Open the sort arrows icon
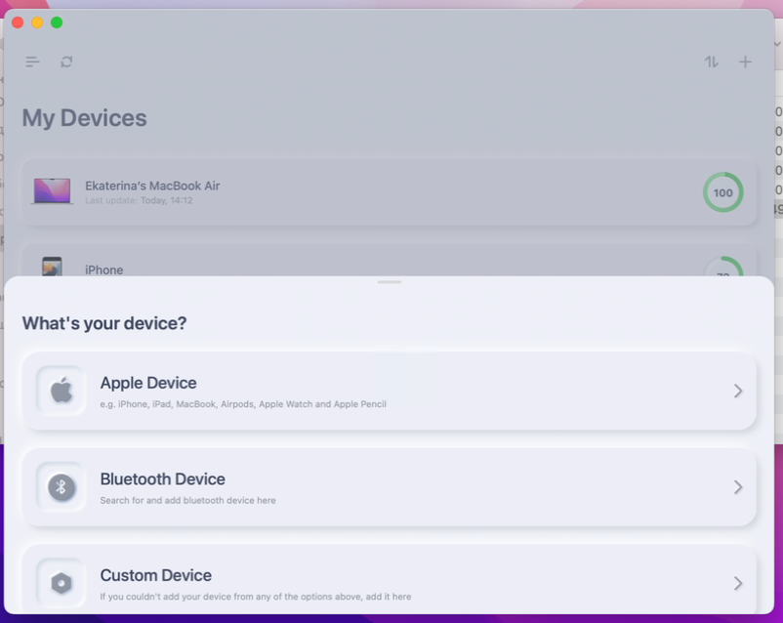Viewport: 783px width, 623px height. click(x=712, y=62)
